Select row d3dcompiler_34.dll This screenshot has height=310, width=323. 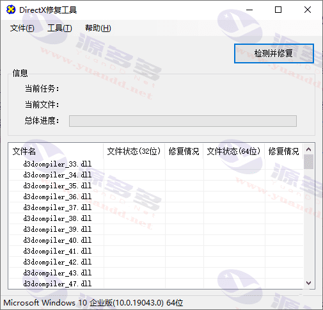pos(156,175)
